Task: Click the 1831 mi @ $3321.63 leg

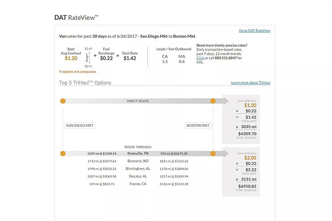Action: (174, 161)
